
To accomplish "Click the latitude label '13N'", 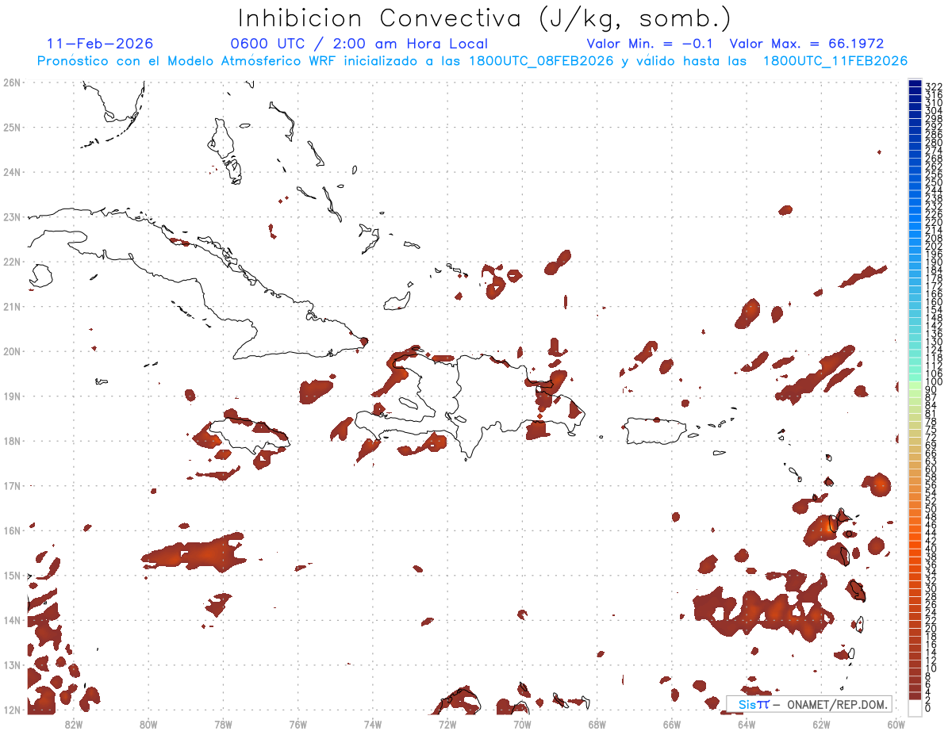I will point(12,664).
